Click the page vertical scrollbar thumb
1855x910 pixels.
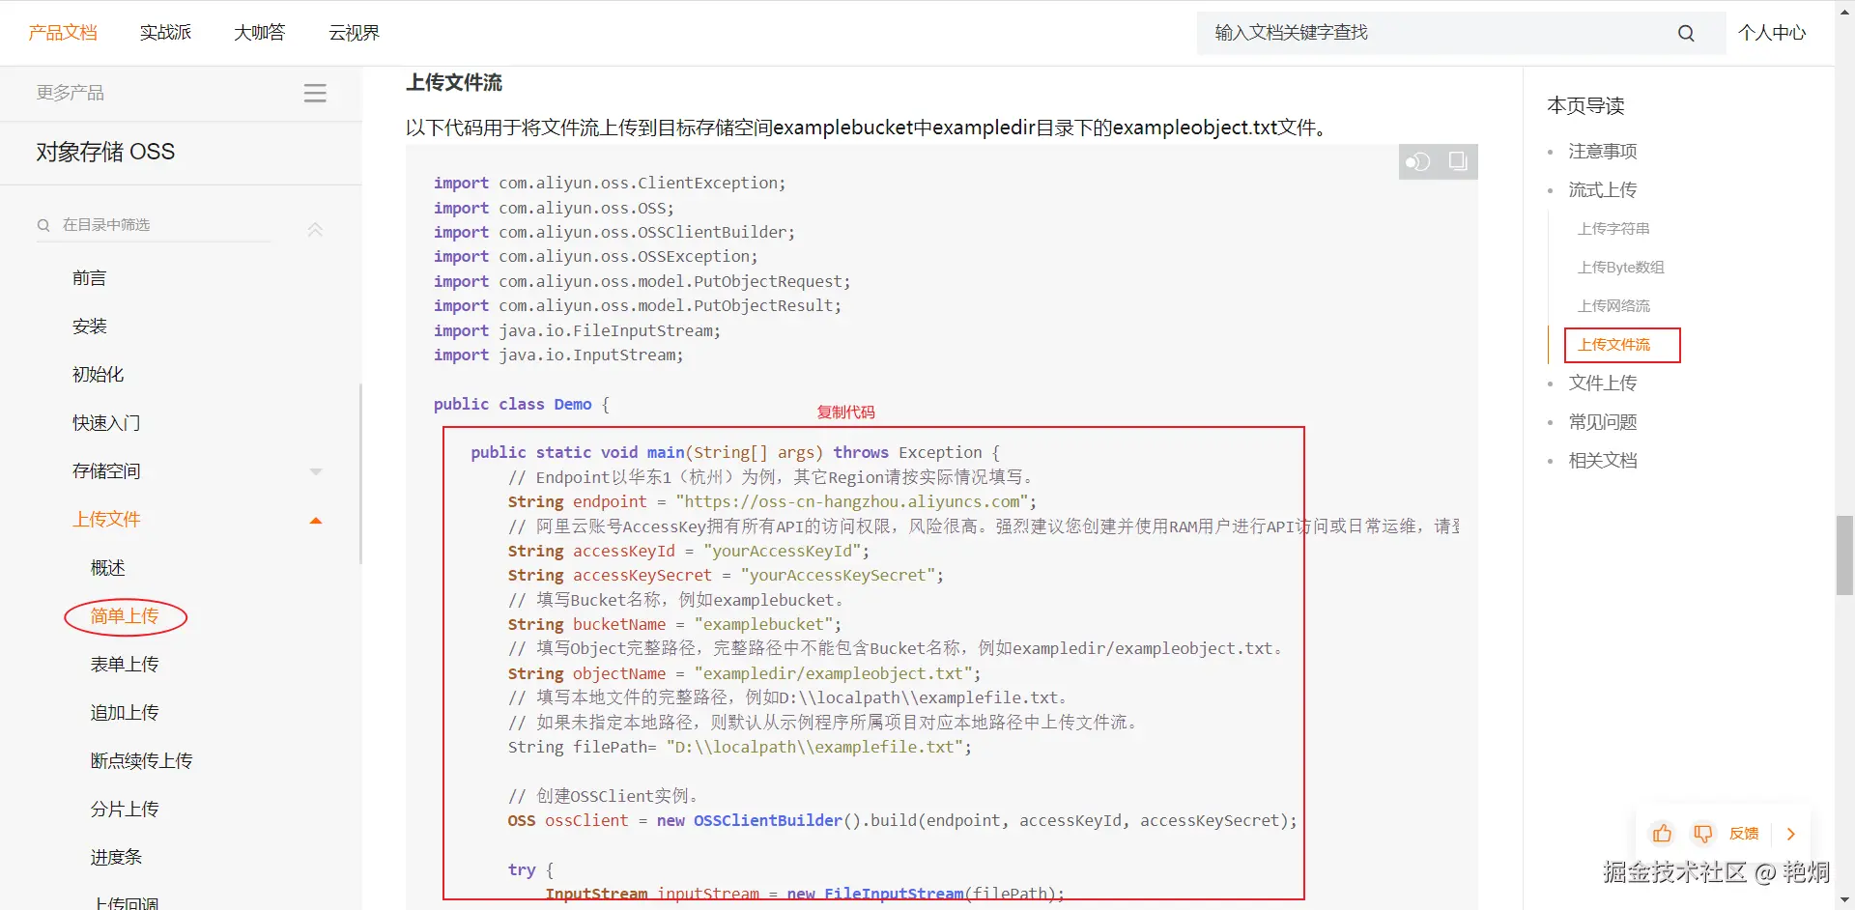click(1844, 555)
